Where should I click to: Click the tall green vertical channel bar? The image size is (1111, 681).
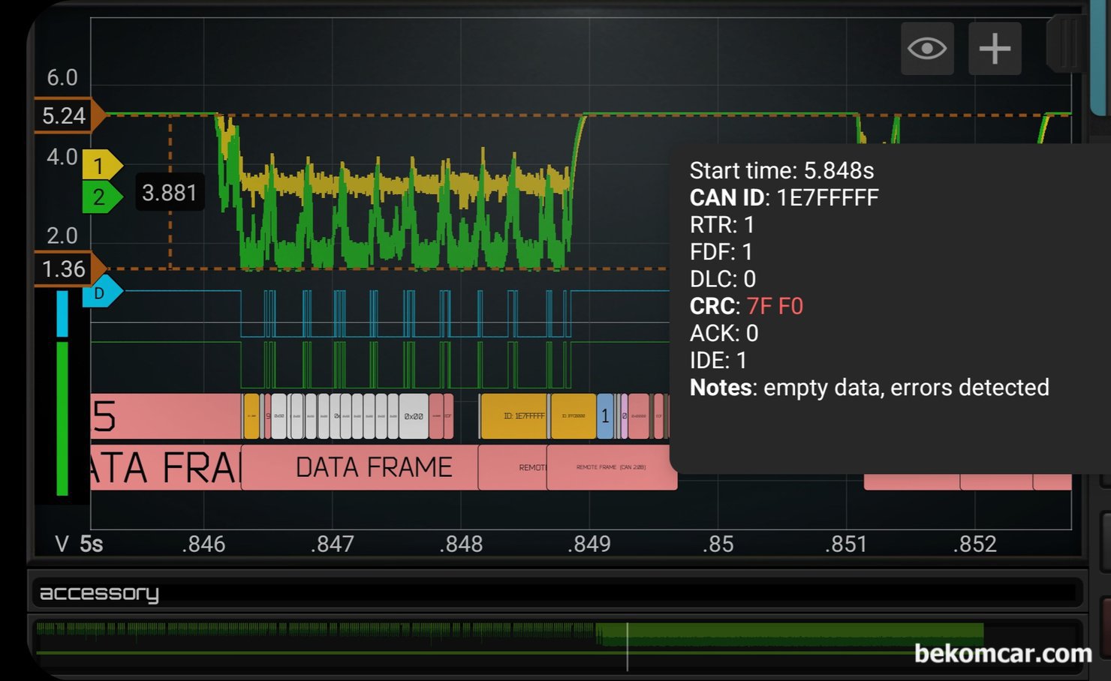click(62, 418)
